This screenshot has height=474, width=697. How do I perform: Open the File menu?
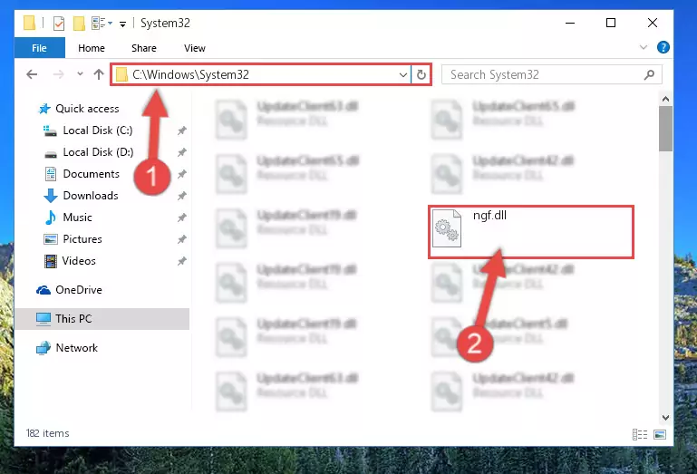tap(40, 48)
